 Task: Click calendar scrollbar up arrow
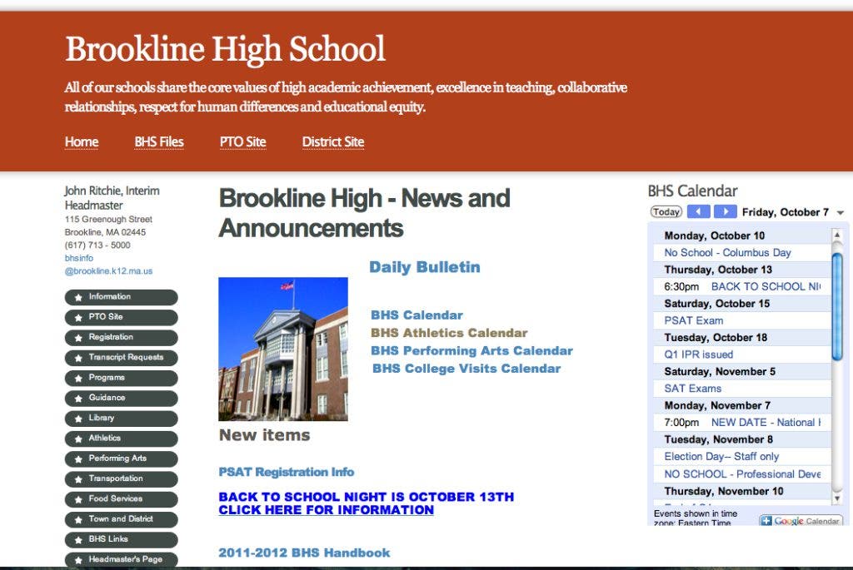(x=837, y=235)
